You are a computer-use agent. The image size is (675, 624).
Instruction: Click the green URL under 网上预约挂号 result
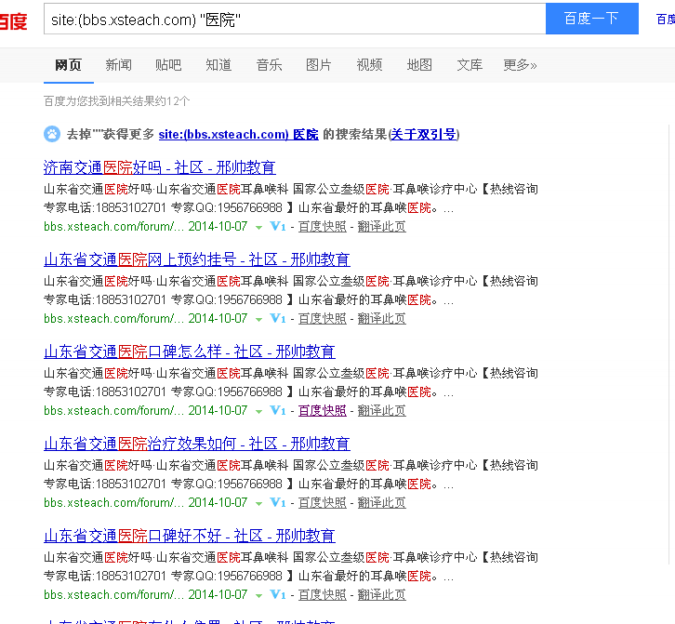(x=113, y=319)
